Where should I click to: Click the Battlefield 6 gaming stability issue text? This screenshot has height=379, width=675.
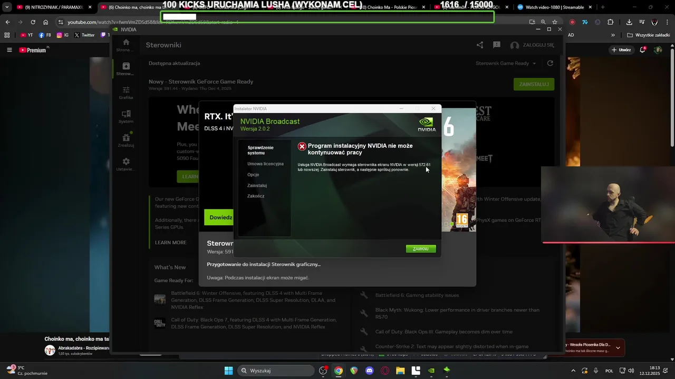click(x=417, y=295)
